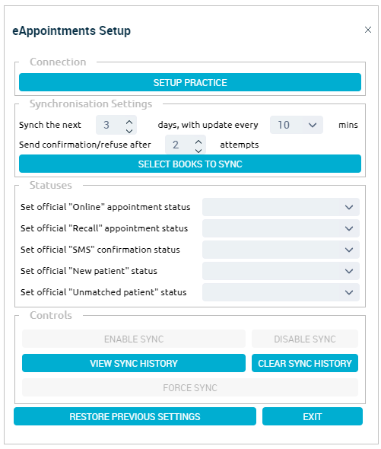This screenshot has width=381, height=449.
Task: Open the "New patient" status dropdown
Action: (x=281, y=271)
